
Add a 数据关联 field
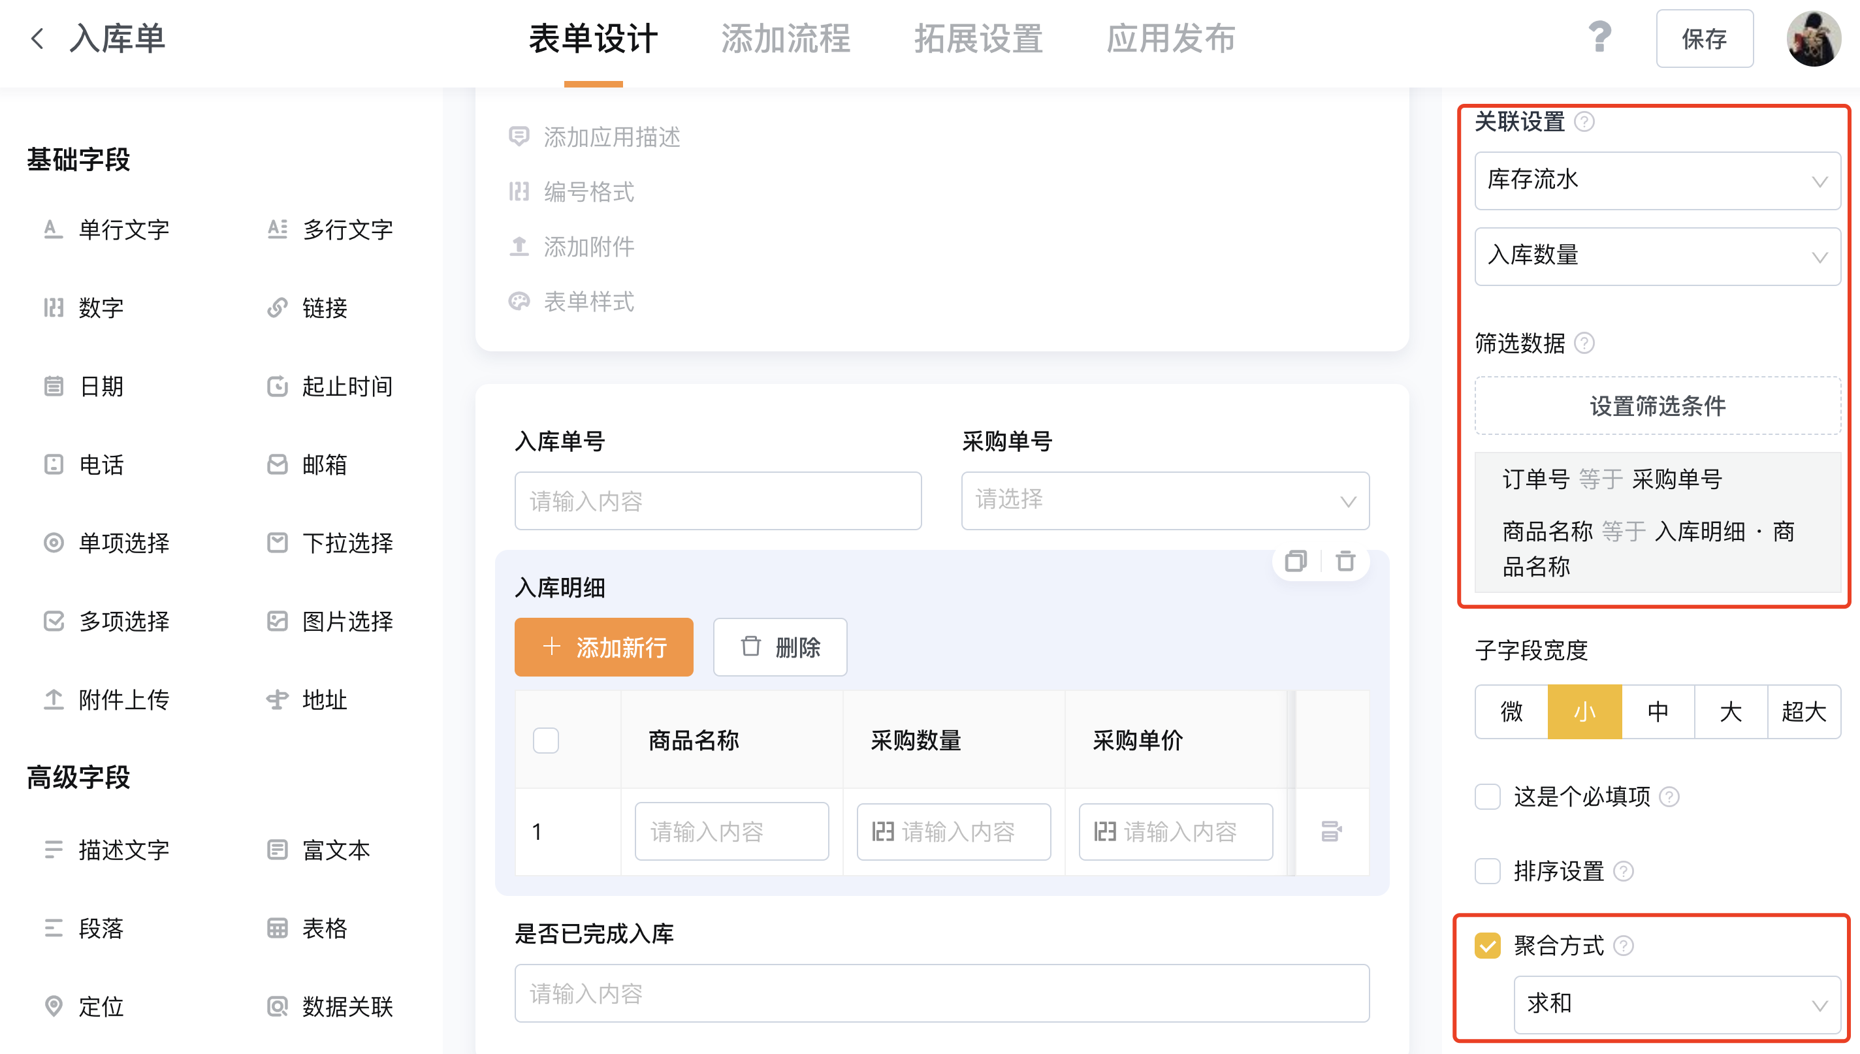click(330, 1006)
